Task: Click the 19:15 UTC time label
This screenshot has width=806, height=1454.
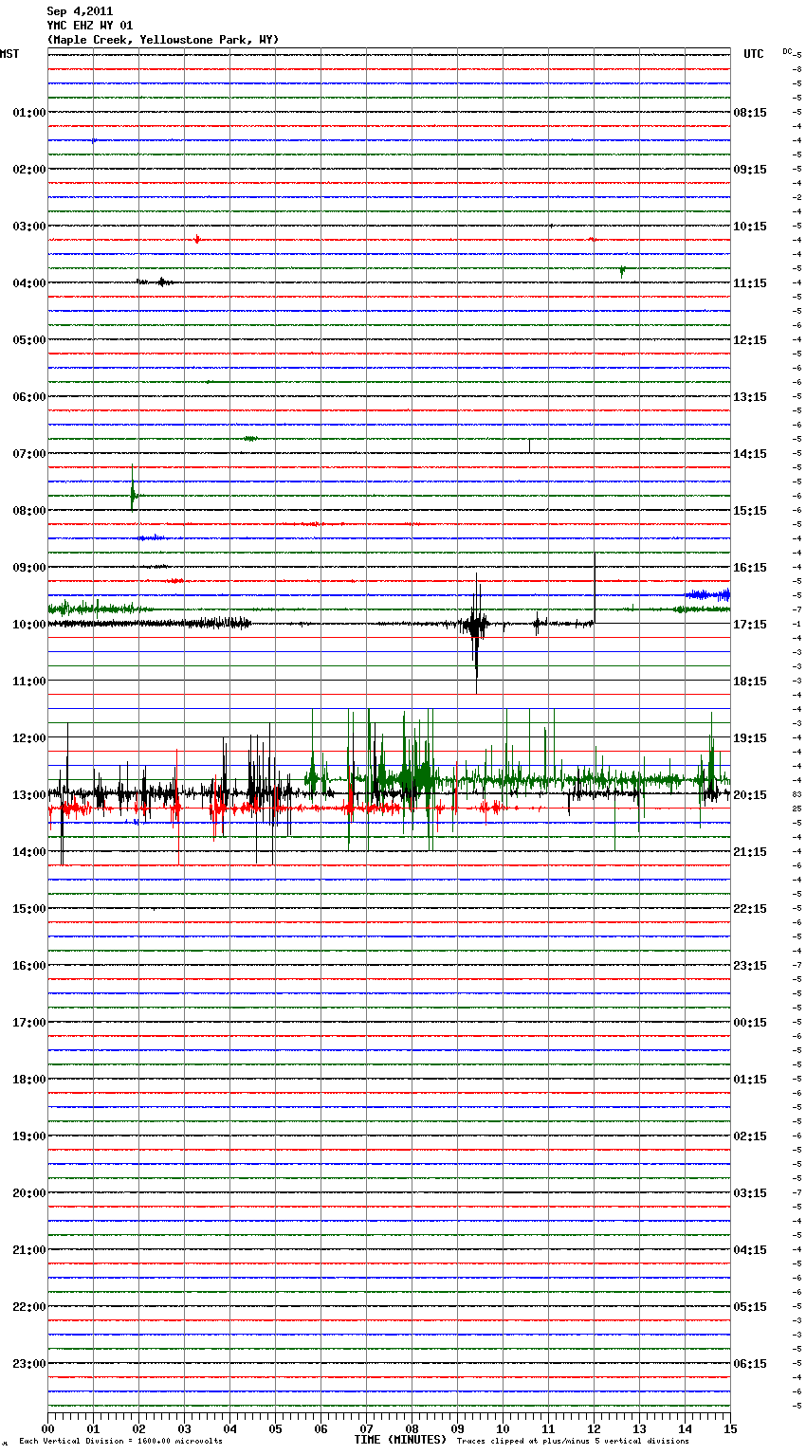Action: coord(750,738)
